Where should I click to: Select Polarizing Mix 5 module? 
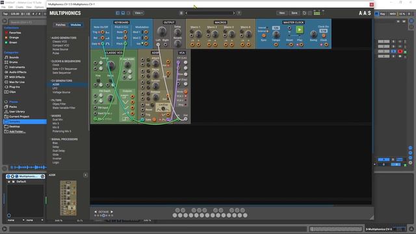pos(62,131)
